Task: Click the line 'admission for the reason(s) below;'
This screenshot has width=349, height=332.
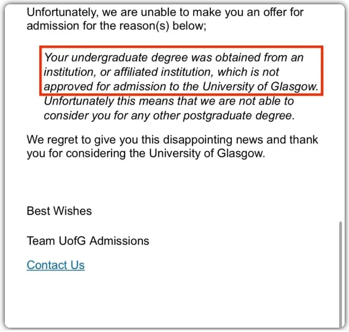Action: [x=117, y=26]
